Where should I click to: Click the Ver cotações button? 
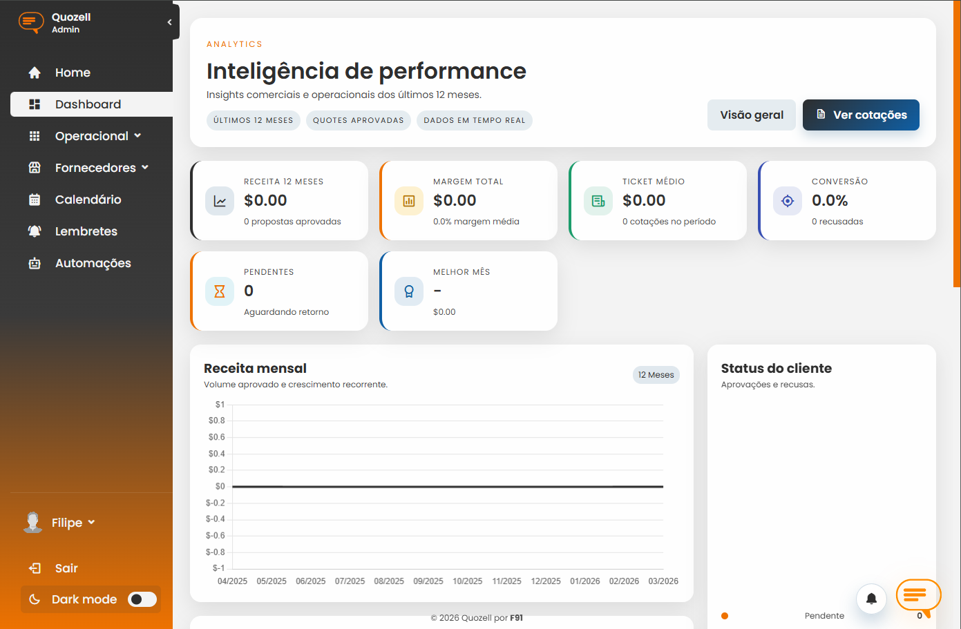point(861,115)
